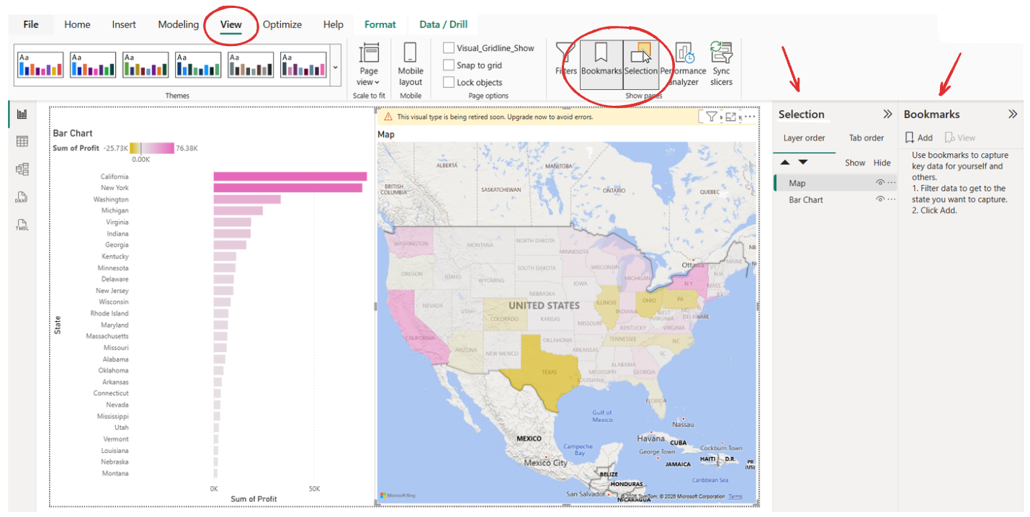Click Focus mode icon on Map visual

730,117
